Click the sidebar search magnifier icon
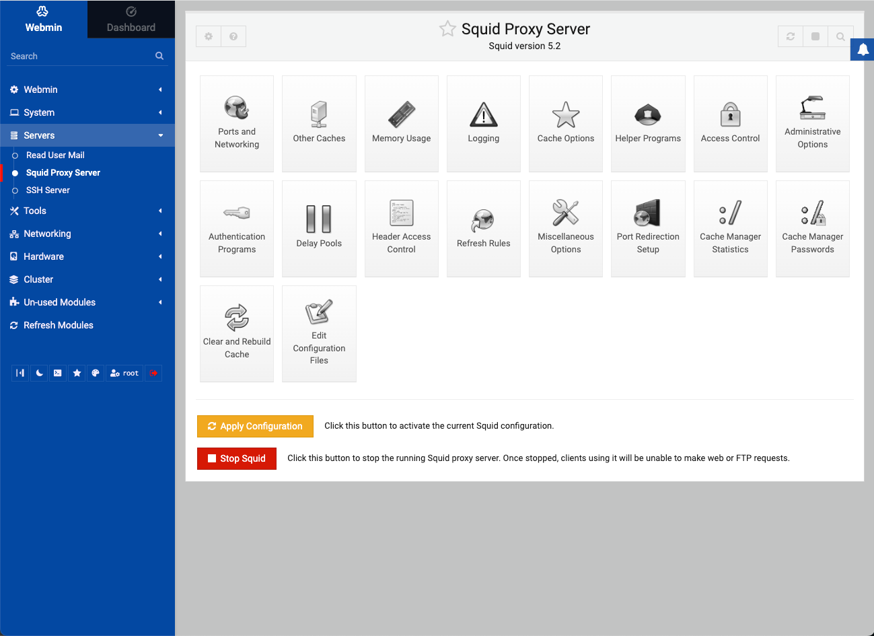This screenshot has height=636, width=874. 159,56
